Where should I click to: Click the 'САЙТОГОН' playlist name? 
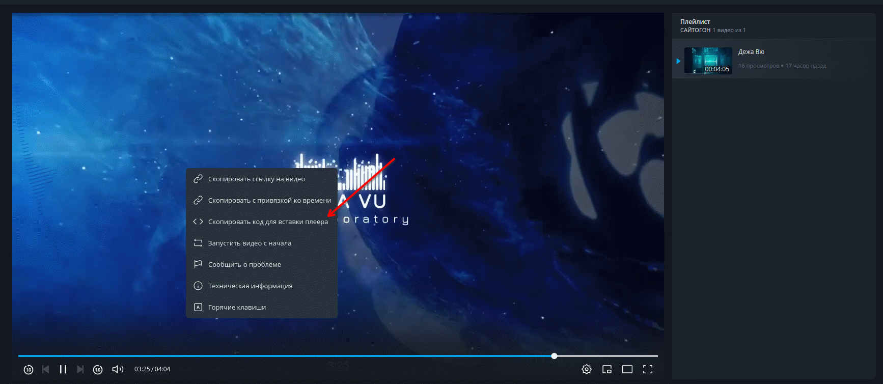click(695, 30)
